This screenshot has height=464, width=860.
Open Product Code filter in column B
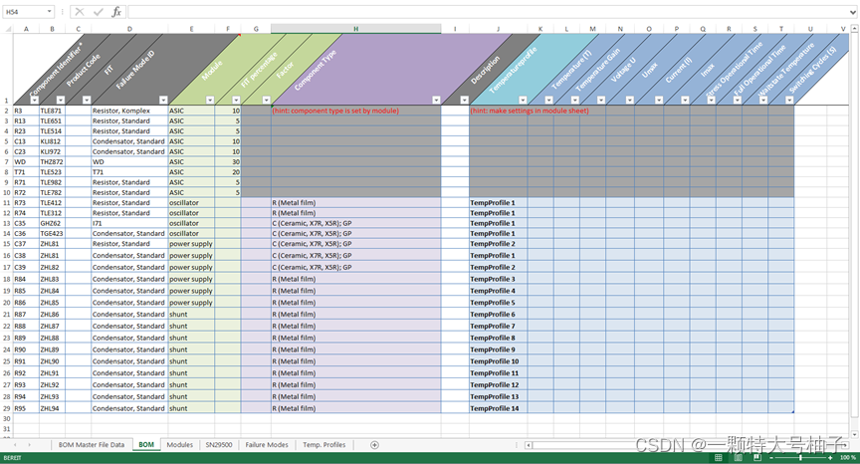tap(61, 100)
